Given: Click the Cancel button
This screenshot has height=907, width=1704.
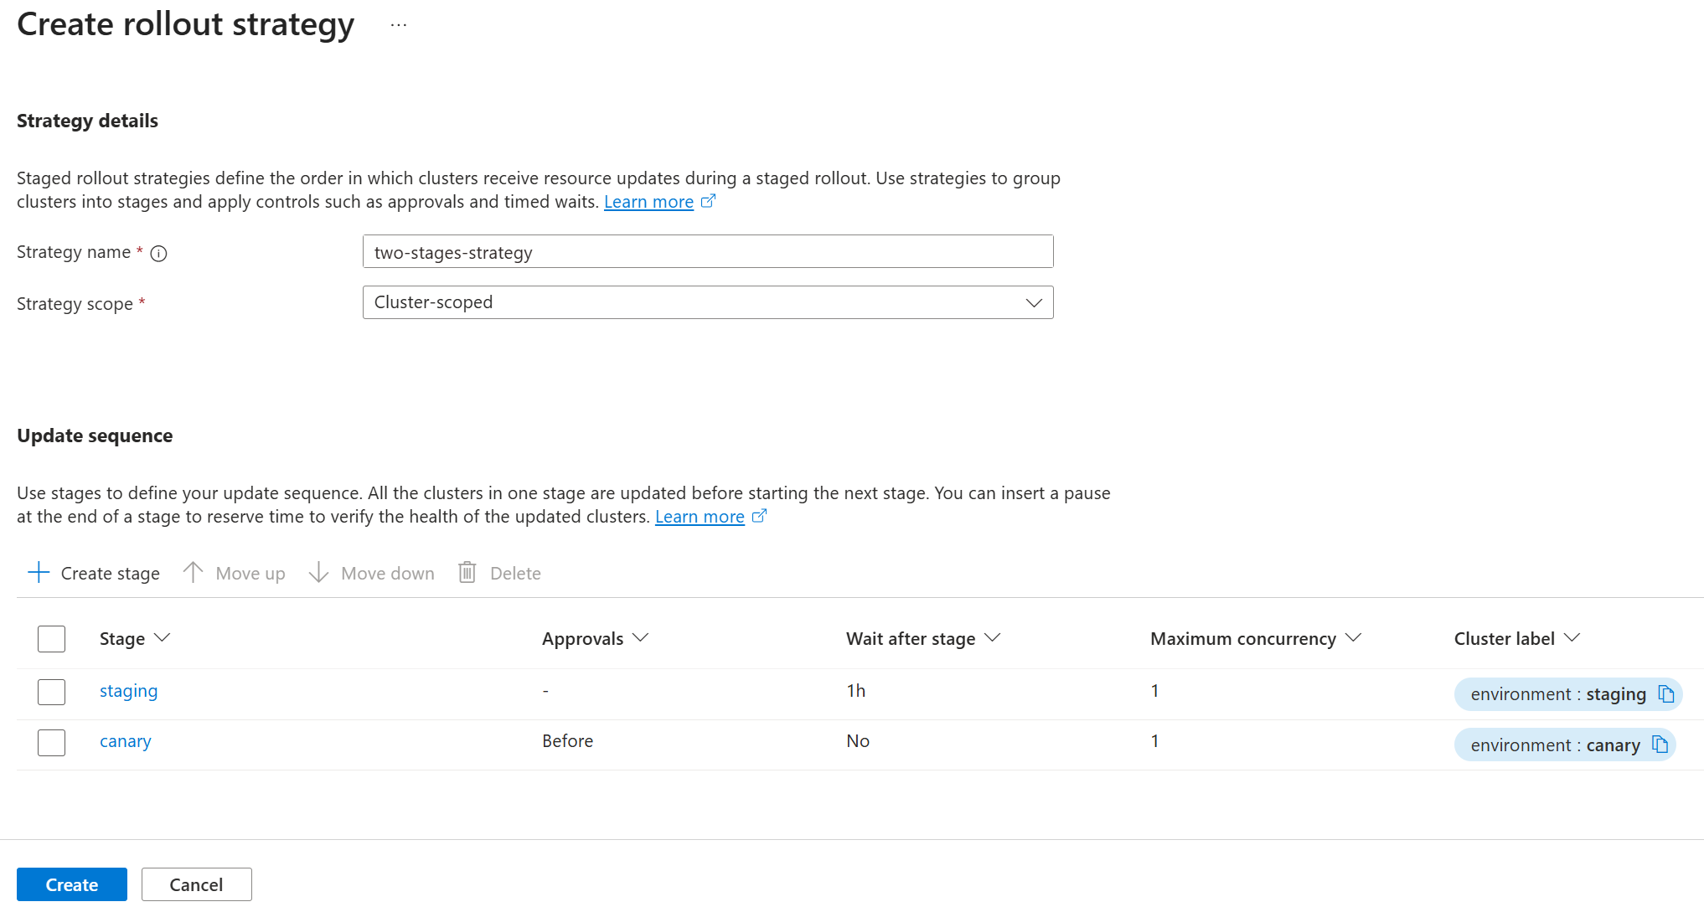Looking at the screenshot, I should pos(196,884).
